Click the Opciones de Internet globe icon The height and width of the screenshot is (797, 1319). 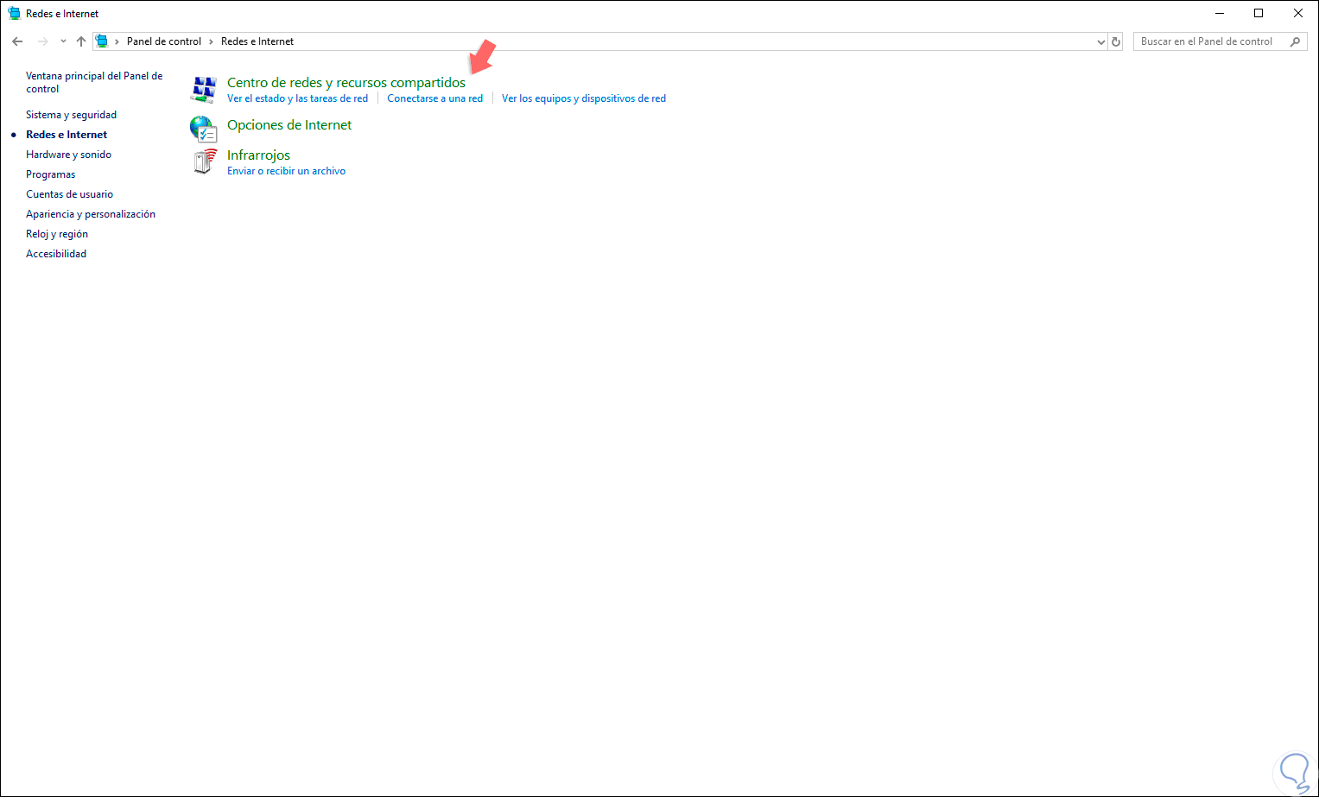click(x=204, y=129)
